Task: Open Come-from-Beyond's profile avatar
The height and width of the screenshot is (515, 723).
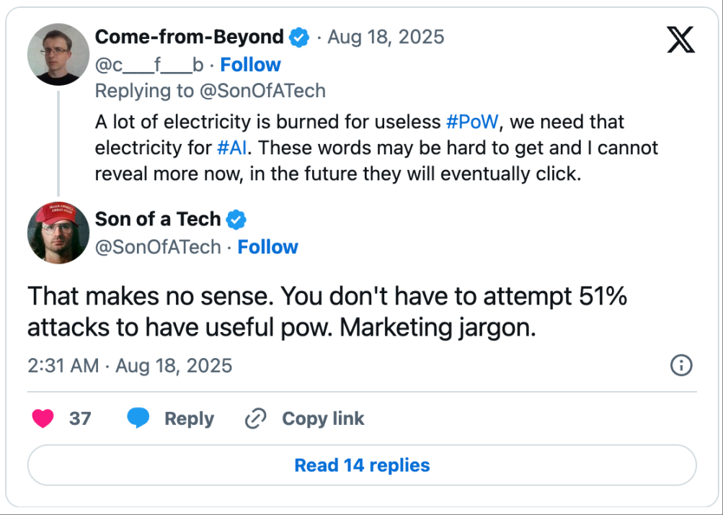Action: (58, 54)
